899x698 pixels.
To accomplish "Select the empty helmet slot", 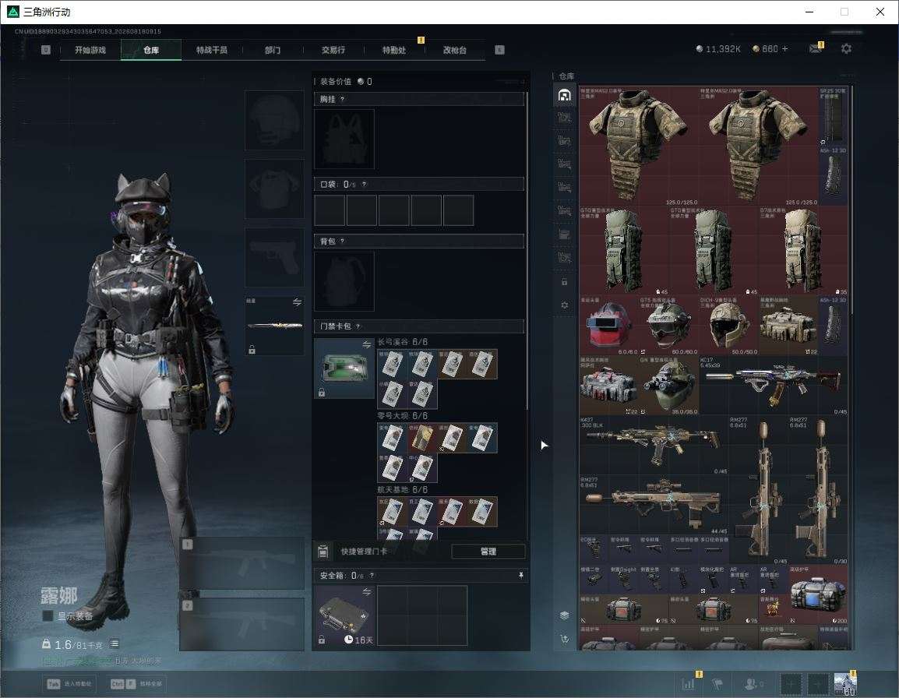I will tap(275, 121).
